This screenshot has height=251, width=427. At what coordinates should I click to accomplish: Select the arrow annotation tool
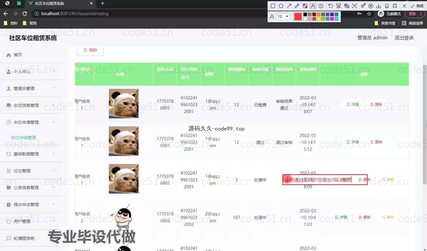[289, 6]
